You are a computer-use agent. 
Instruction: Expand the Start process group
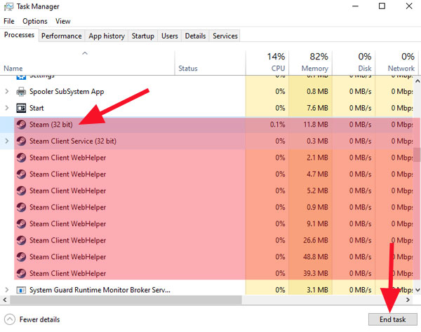pos(7,108)
